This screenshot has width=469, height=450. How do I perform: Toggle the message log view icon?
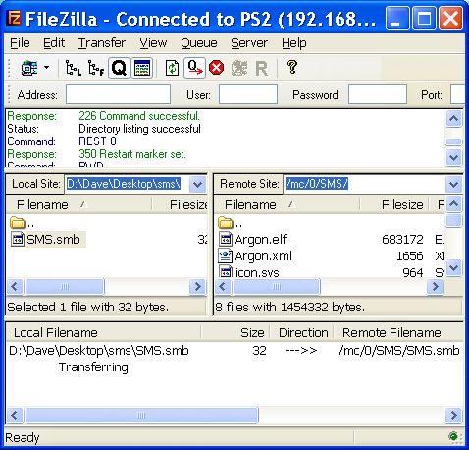(x=142, y=68)
